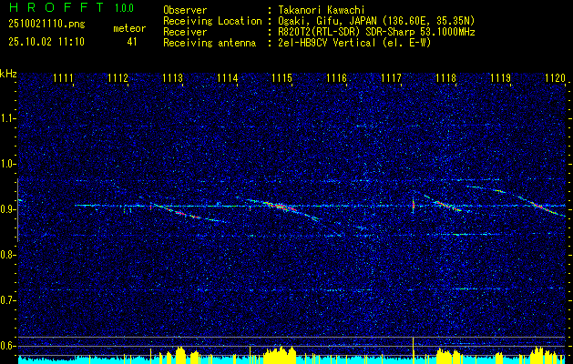The image size is (573, 364).
Task: Click the 1112 time marker
Action: tap(118, 78)
